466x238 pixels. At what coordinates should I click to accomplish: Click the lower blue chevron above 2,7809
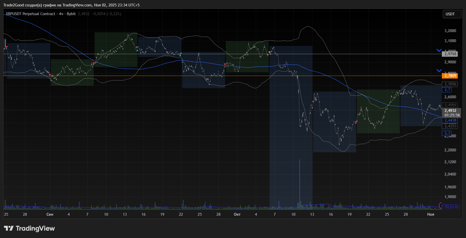[439, 71]
